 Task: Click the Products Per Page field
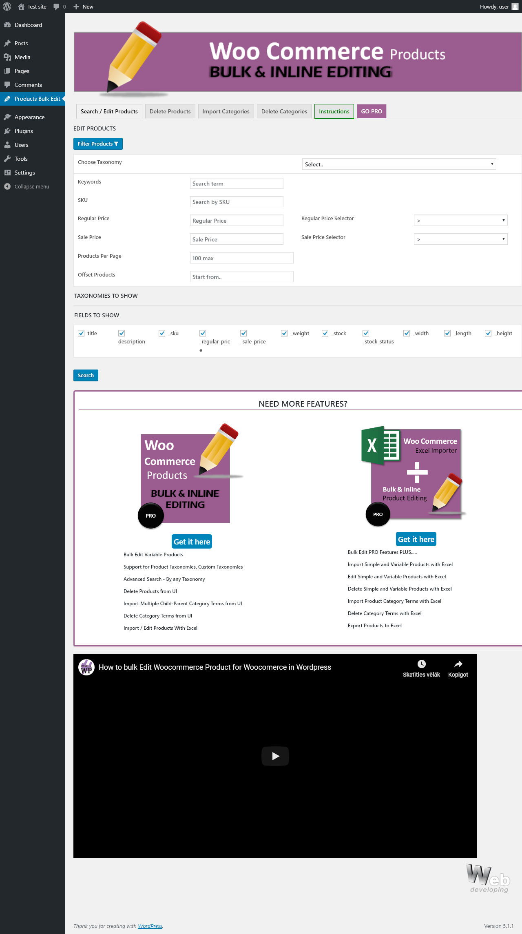coord(242,258)
